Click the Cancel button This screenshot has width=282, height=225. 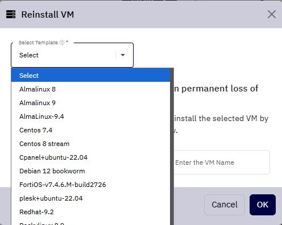click(x=225, y=205)
